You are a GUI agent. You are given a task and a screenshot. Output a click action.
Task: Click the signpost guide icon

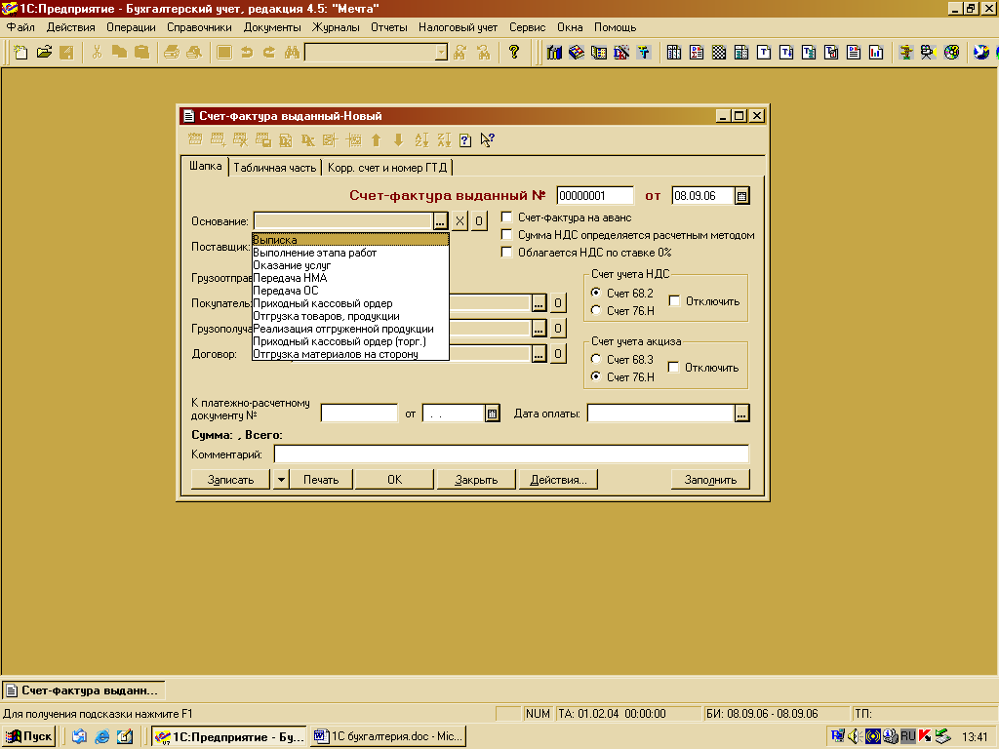tap(906, 53)
